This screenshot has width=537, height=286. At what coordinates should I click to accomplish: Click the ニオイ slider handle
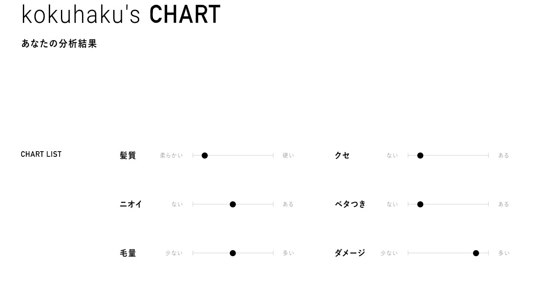233,204
